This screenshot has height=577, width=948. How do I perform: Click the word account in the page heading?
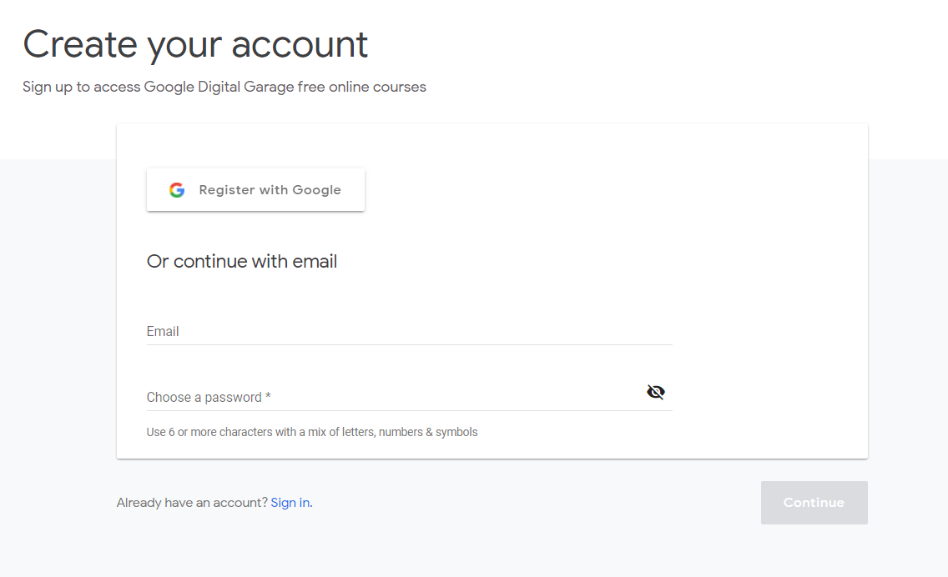point(300,45)
